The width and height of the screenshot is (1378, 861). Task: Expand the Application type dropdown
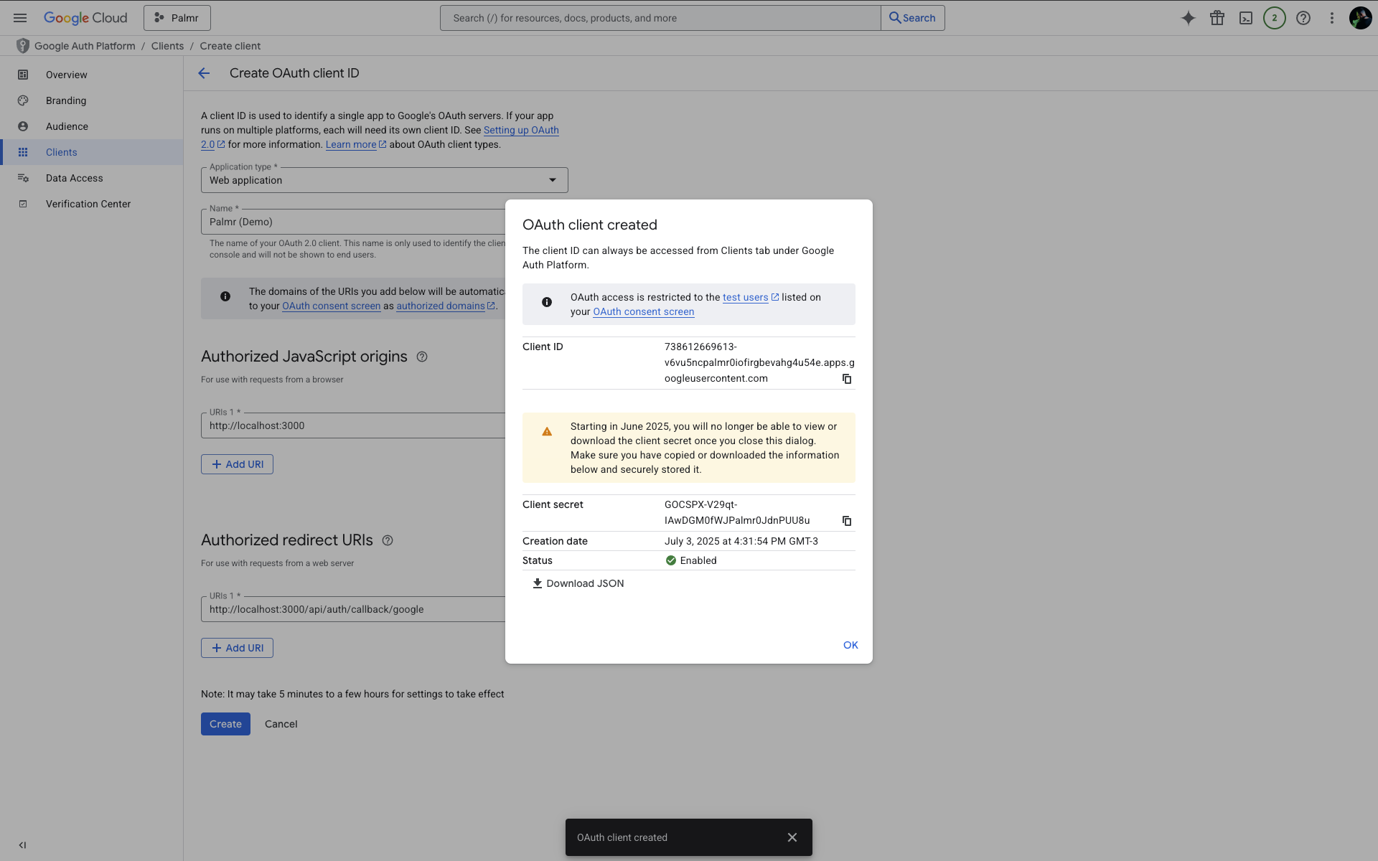click(x=385, y=180)
